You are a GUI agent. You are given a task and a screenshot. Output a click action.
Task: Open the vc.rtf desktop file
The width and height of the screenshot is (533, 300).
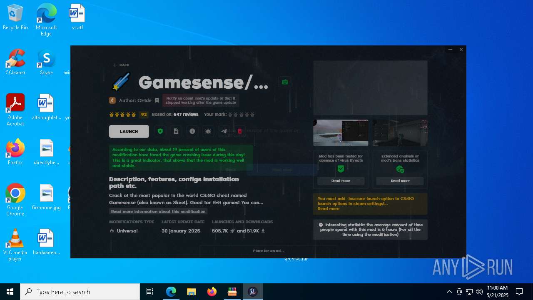point(77,17)
